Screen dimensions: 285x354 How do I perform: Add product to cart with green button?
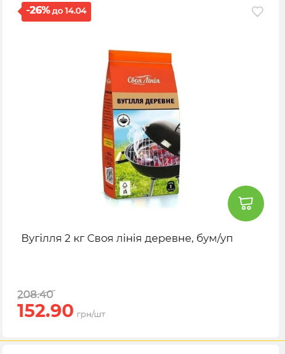point(246,204)
